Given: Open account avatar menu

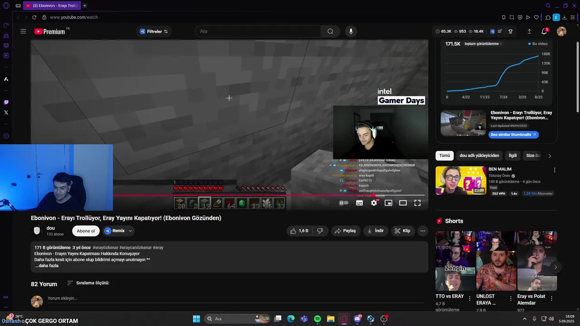Looking at the screenshot, I should 561,31.
